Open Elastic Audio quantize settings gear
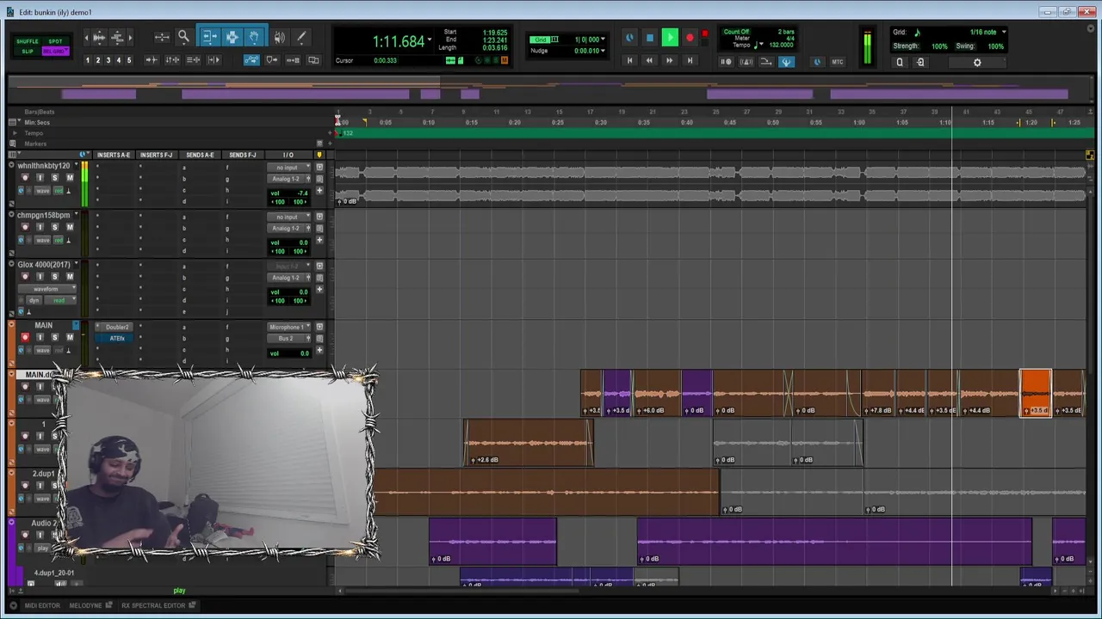This screenshot has height=619, width=1102. click(977, 62)
